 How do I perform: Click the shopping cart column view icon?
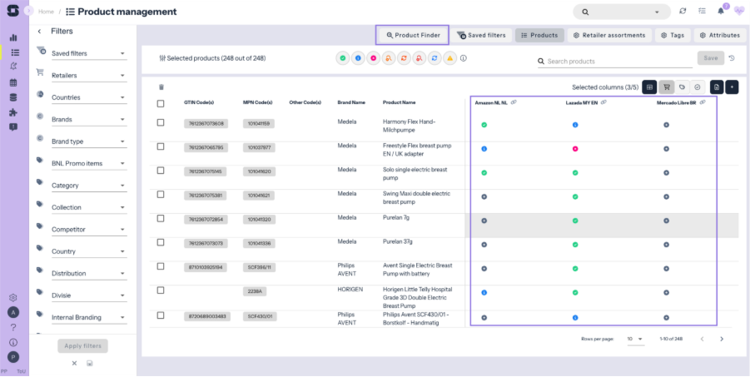pos(667,87)
